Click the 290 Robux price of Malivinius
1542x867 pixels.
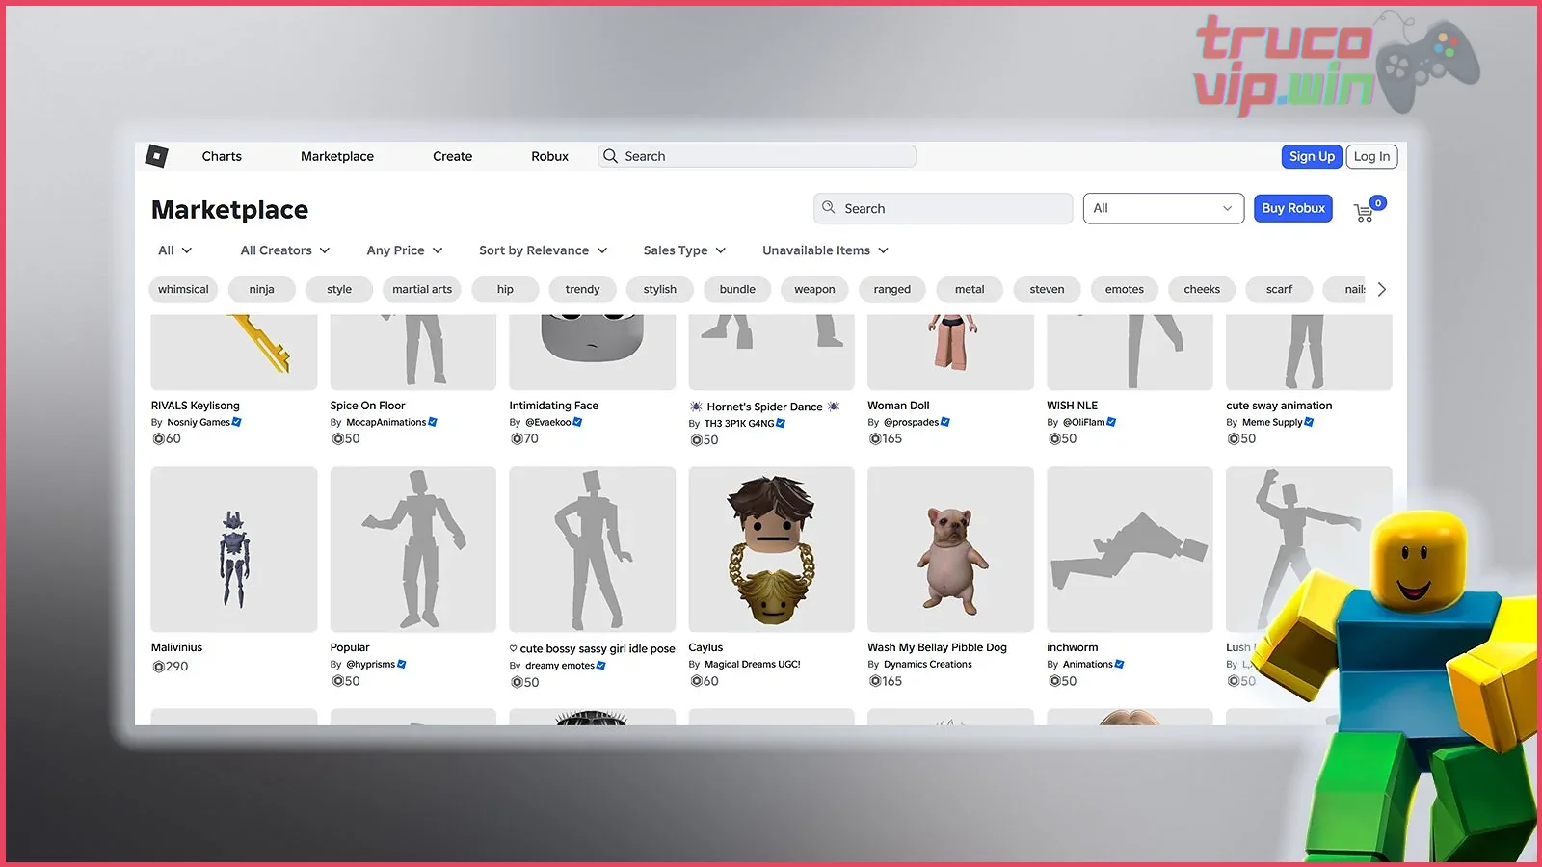171,666
